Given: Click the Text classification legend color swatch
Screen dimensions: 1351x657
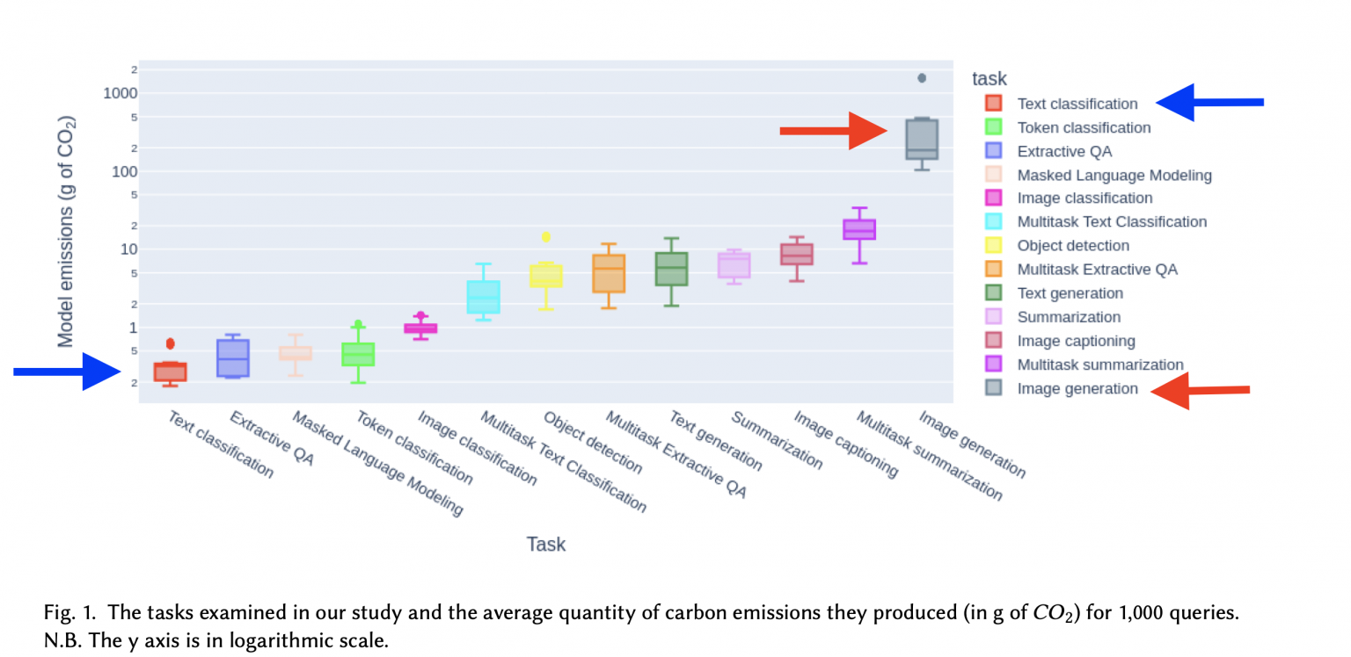Looking at the screenshot, I should point(993,104).
